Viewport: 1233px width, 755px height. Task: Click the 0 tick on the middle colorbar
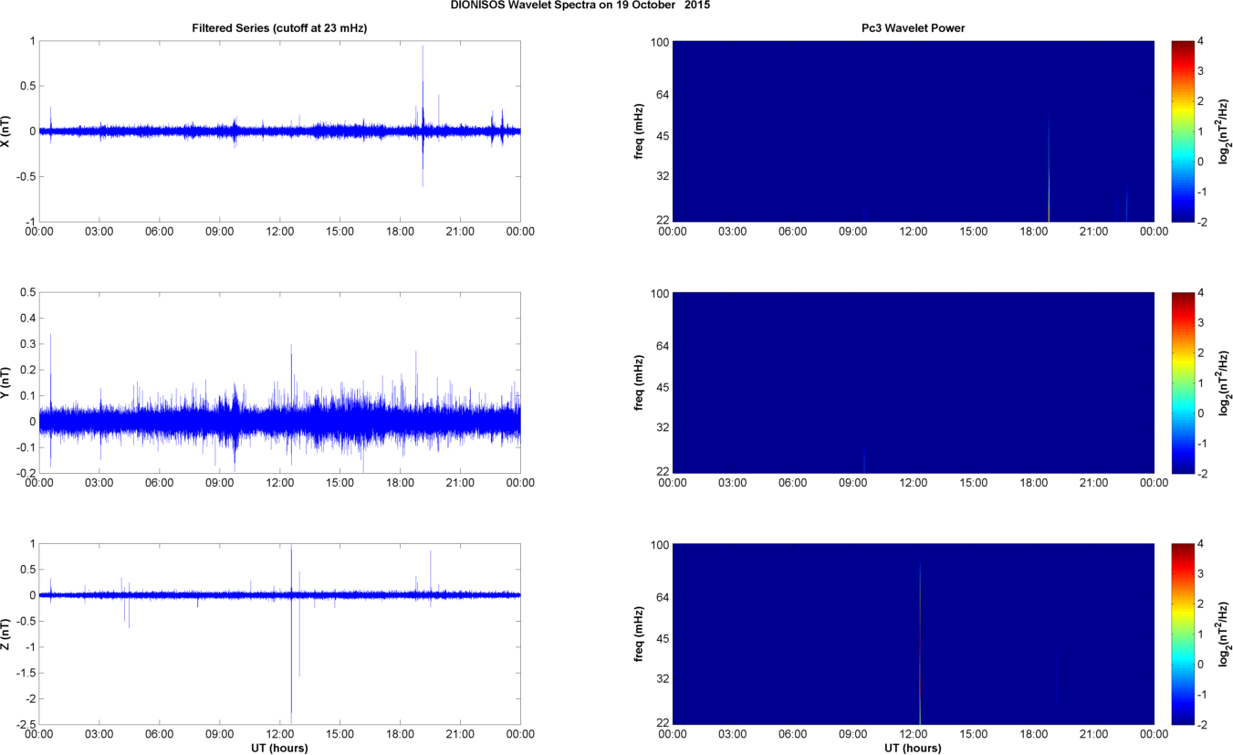tap(1200, 413)
